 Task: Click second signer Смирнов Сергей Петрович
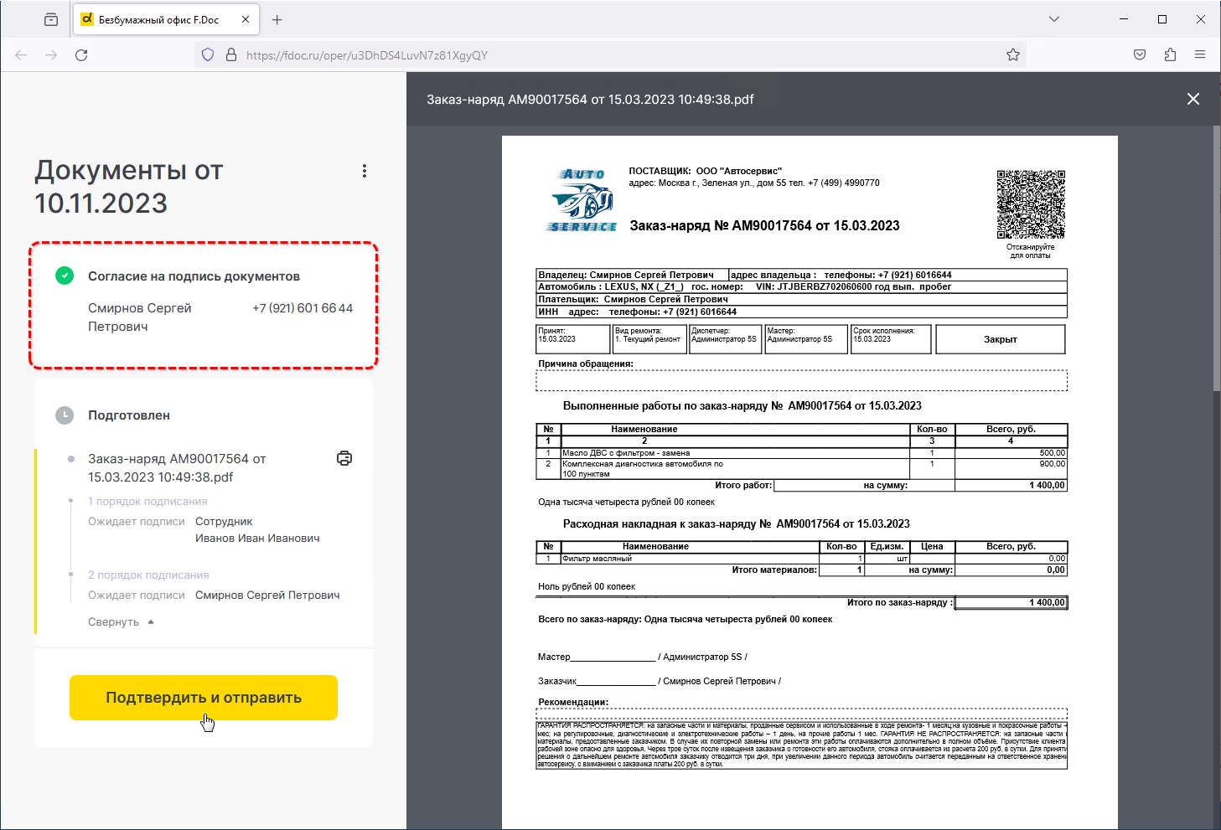(267, 595)
